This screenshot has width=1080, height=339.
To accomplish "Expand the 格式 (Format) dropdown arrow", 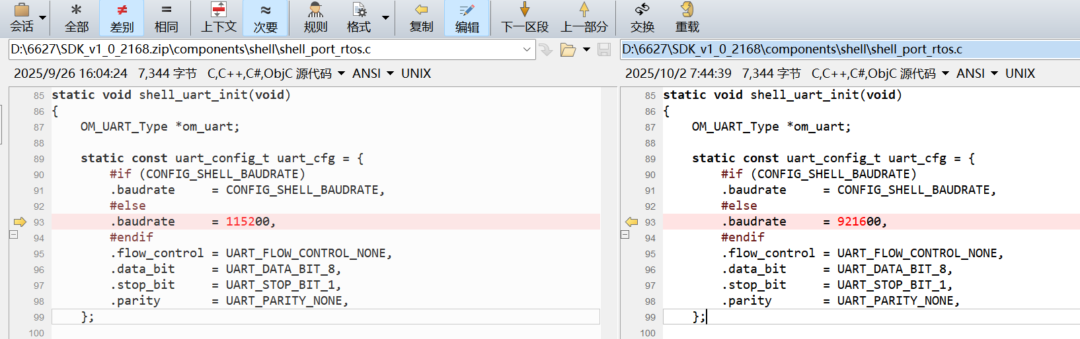I will [385, 18].
